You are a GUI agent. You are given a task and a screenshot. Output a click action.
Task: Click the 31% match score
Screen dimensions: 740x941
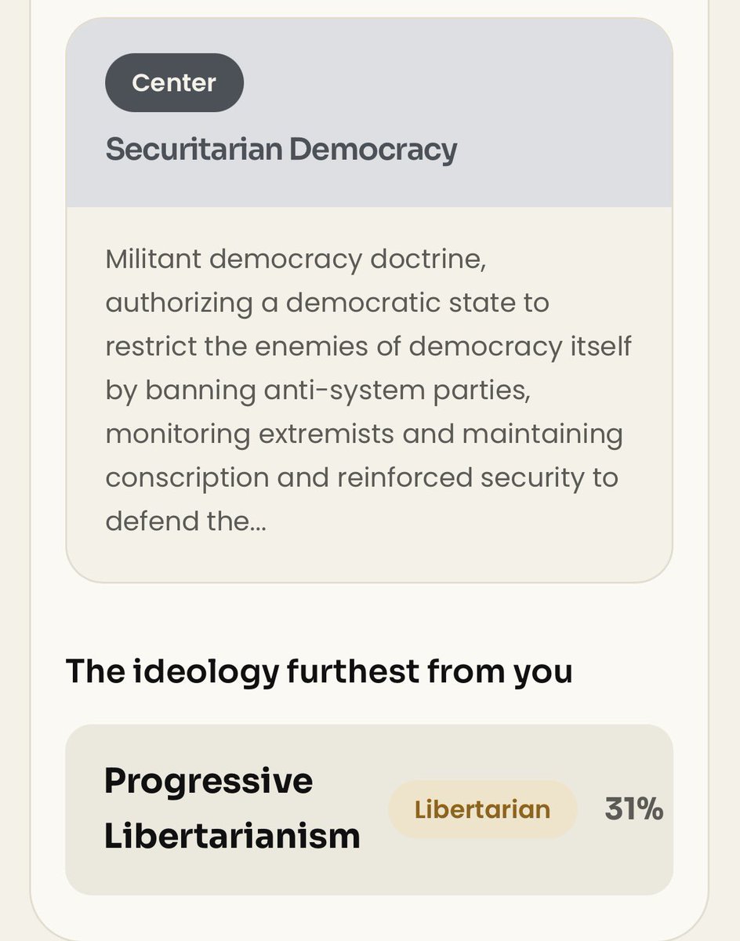(x=633, y=809)
